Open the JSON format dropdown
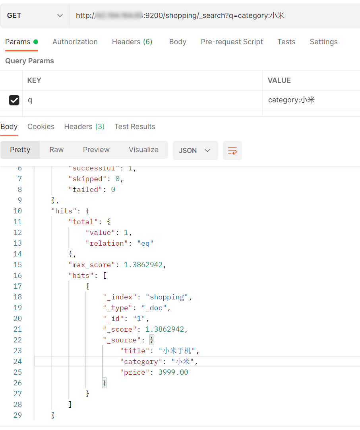This screenshot has width=360, height=430. [x=195, y=150]
